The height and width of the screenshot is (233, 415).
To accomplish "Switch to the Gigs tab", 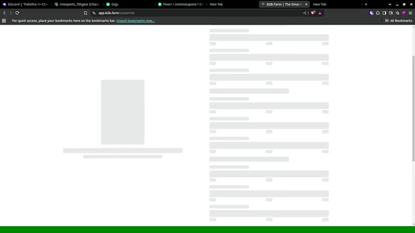I will coord(129,4).
